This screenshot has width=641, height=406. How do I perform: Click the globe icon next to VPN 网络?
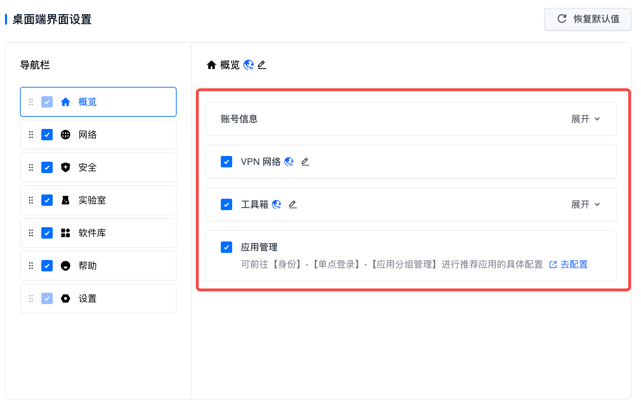(x=289, y=162)
